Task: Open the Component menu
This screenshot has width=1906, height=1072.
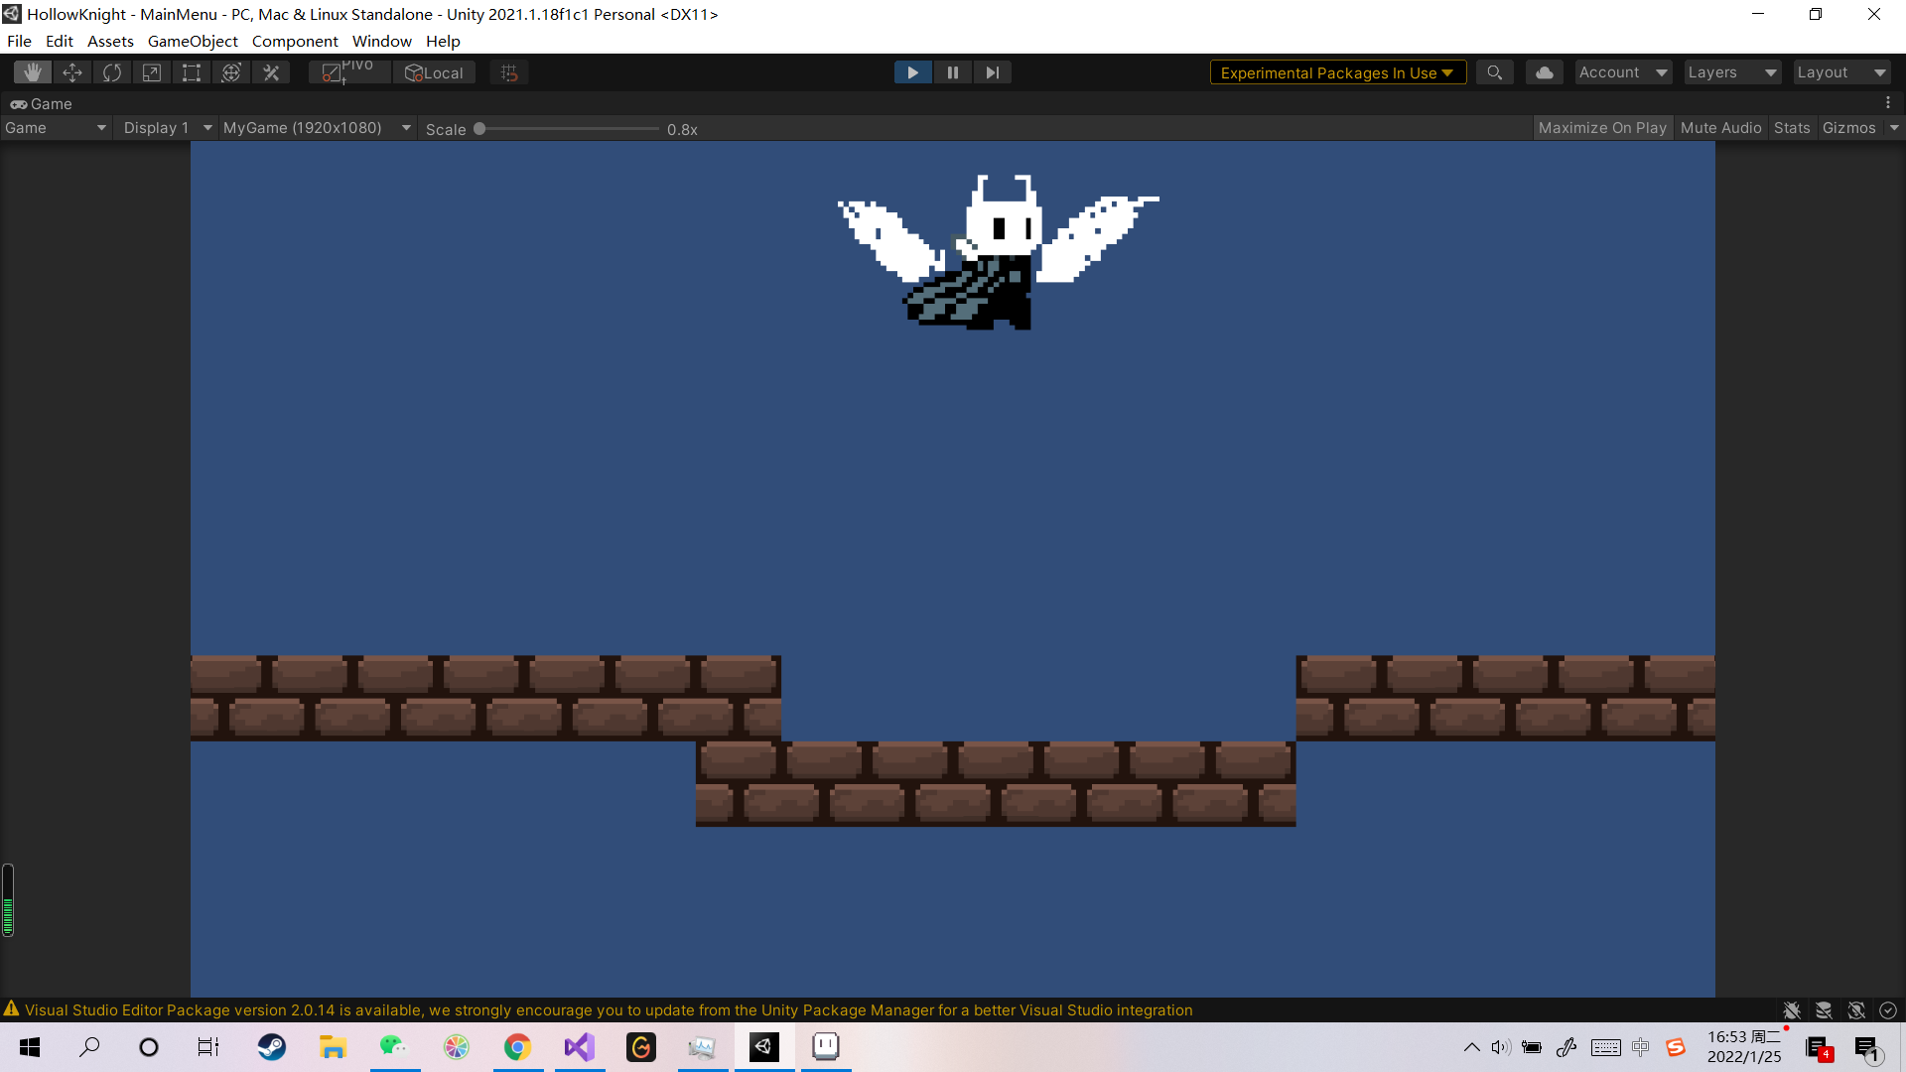Action: [x=295, y=41]
